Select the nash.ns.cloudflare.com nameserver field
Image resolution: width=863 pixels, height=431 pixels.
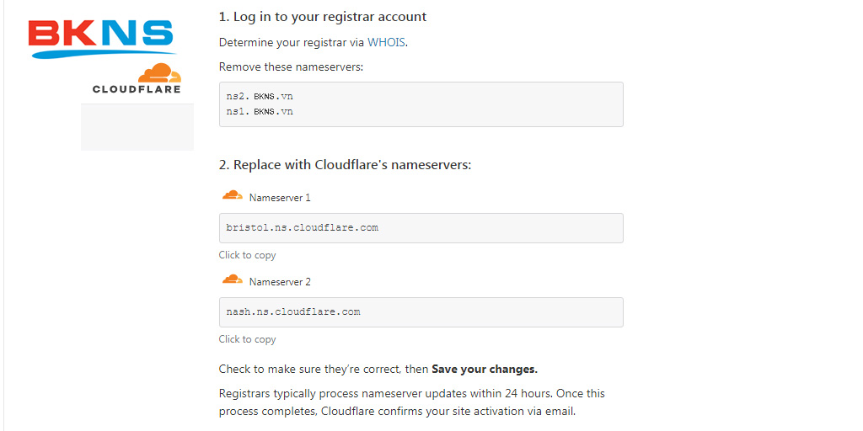click(421, 312)
